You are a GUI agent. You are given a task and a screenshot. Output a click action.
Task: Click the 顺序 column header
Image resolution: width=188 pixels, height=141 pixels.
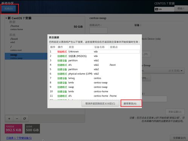[53, 47]
